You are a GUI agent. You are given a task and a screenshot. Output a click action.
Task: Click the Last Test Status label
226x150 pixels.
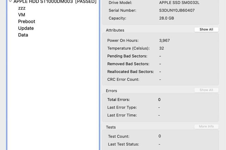[124, 144]
